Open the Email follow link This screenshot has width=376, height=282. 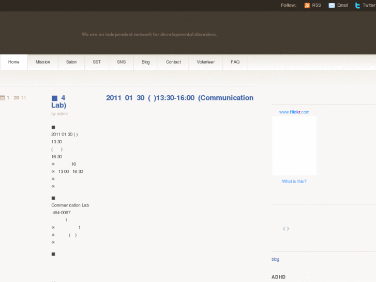point(342,5)
